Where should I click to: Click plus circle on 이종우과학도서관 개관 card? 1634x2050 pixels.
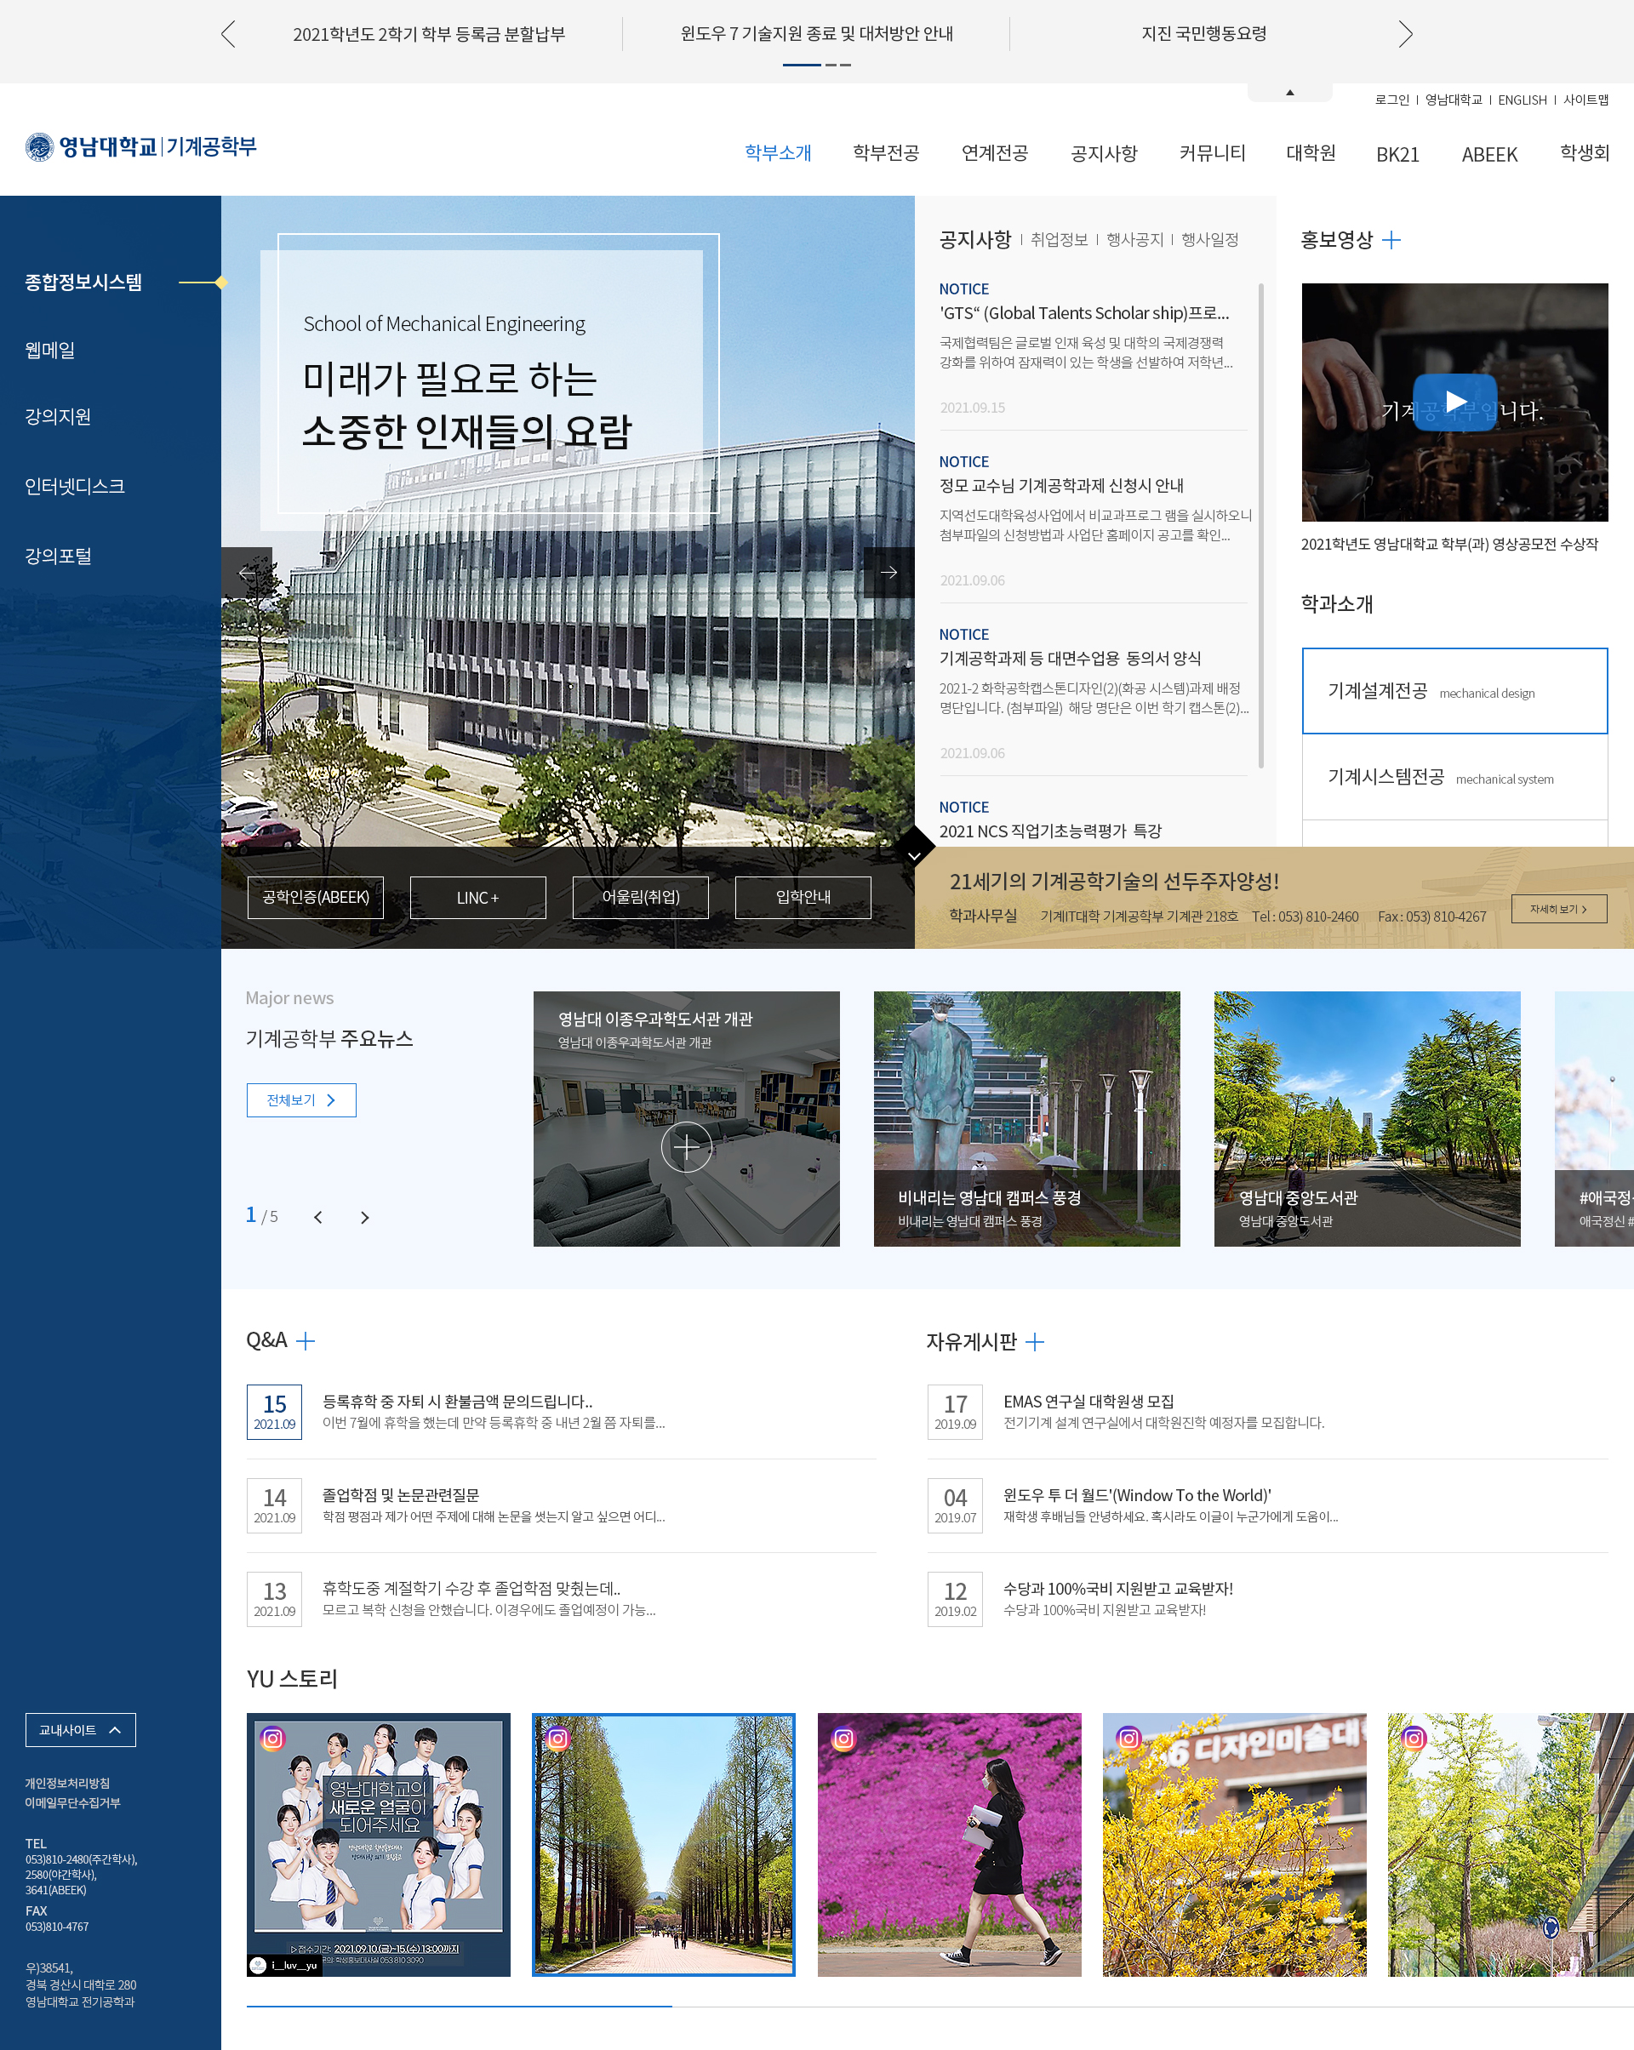(686, 1147)
